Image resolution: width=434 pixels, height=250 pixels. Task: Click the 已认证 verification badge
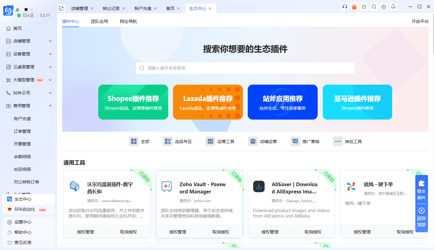click(x=26, y=15)
